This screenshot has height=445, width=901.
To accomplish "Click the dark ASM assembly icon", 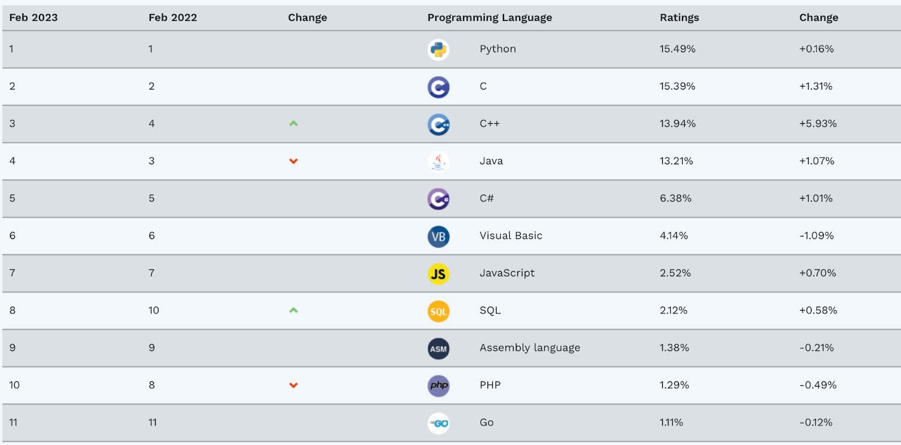I will click(x=438, y=349).
